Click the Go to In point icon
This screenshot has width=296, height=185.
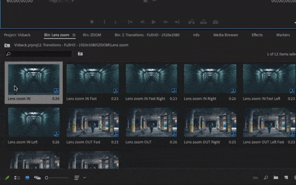[x=130, y=22]
